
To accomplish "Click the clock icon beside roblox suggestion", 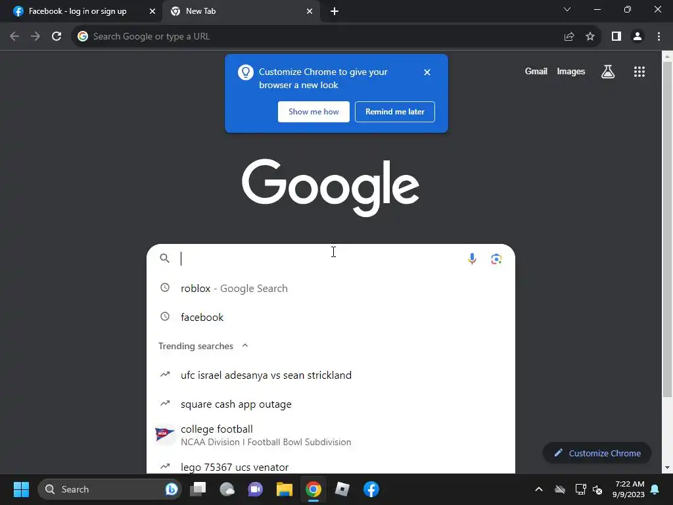I will click(165, 287).
